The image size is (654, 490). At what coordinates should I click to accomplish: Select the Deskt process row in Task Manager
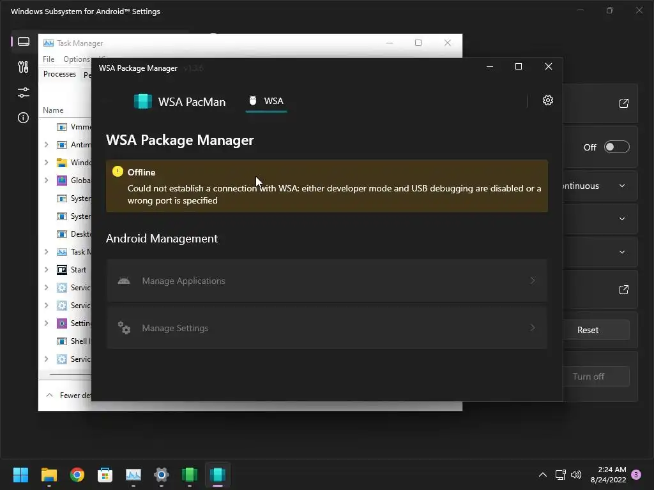(66, 234)
